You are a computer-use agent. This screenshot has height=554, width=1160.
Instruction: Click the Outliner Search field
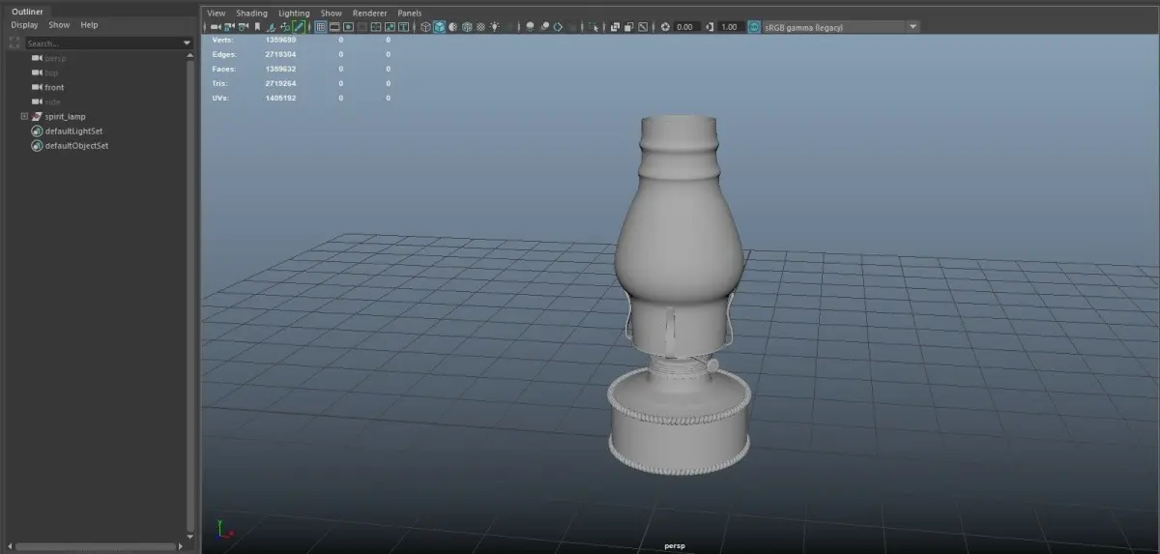[x=102, y=44]
